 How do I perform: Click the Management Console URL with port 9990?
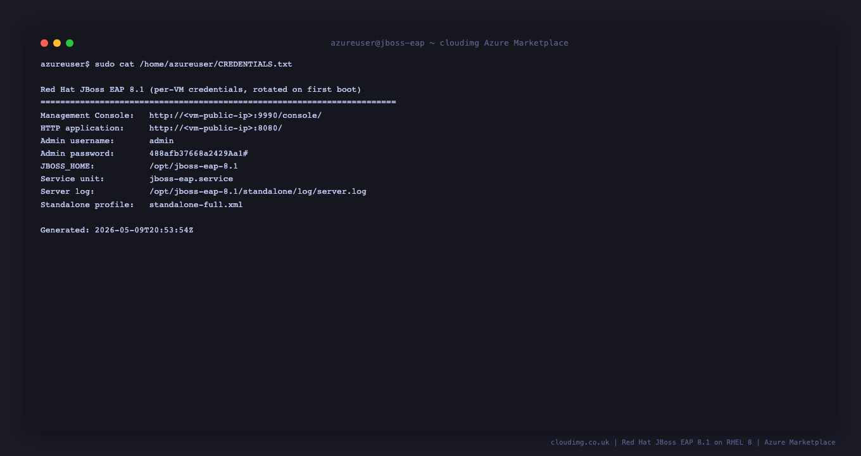(236, 115)
